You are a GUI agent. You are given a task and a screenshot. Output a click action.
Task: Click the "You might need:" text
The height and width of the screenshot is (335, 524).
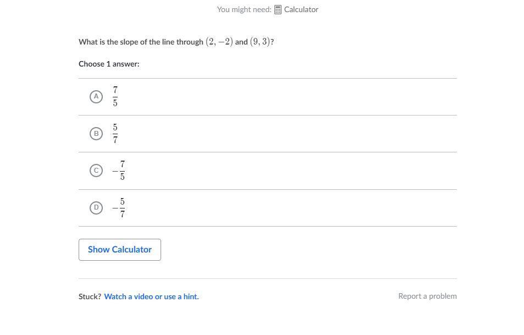[244, 9]
